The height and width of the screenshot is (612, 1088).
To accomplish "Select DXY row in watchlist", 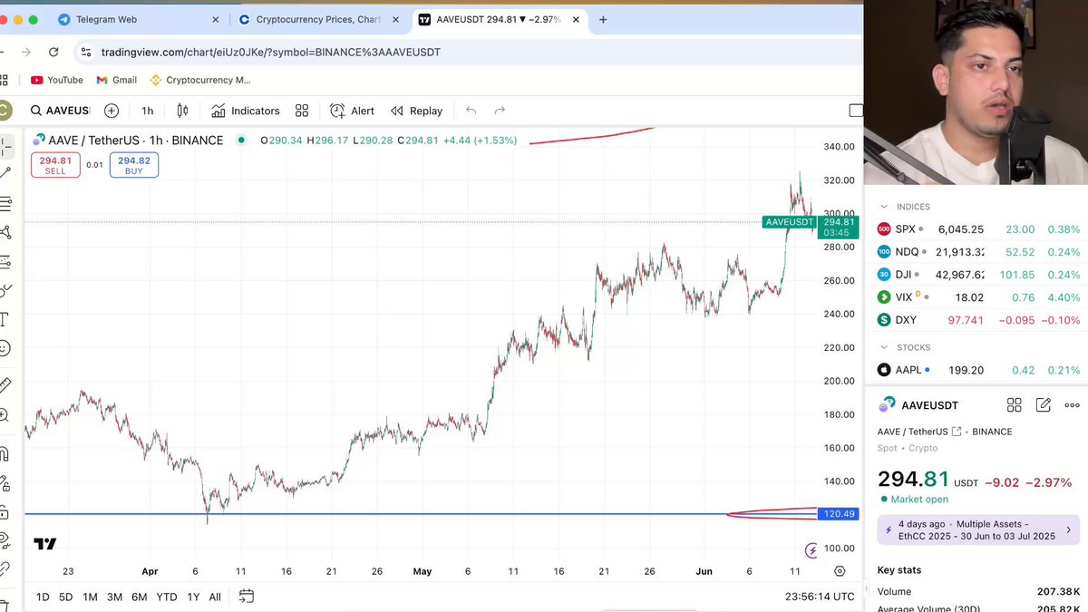I will coord(977,320).
